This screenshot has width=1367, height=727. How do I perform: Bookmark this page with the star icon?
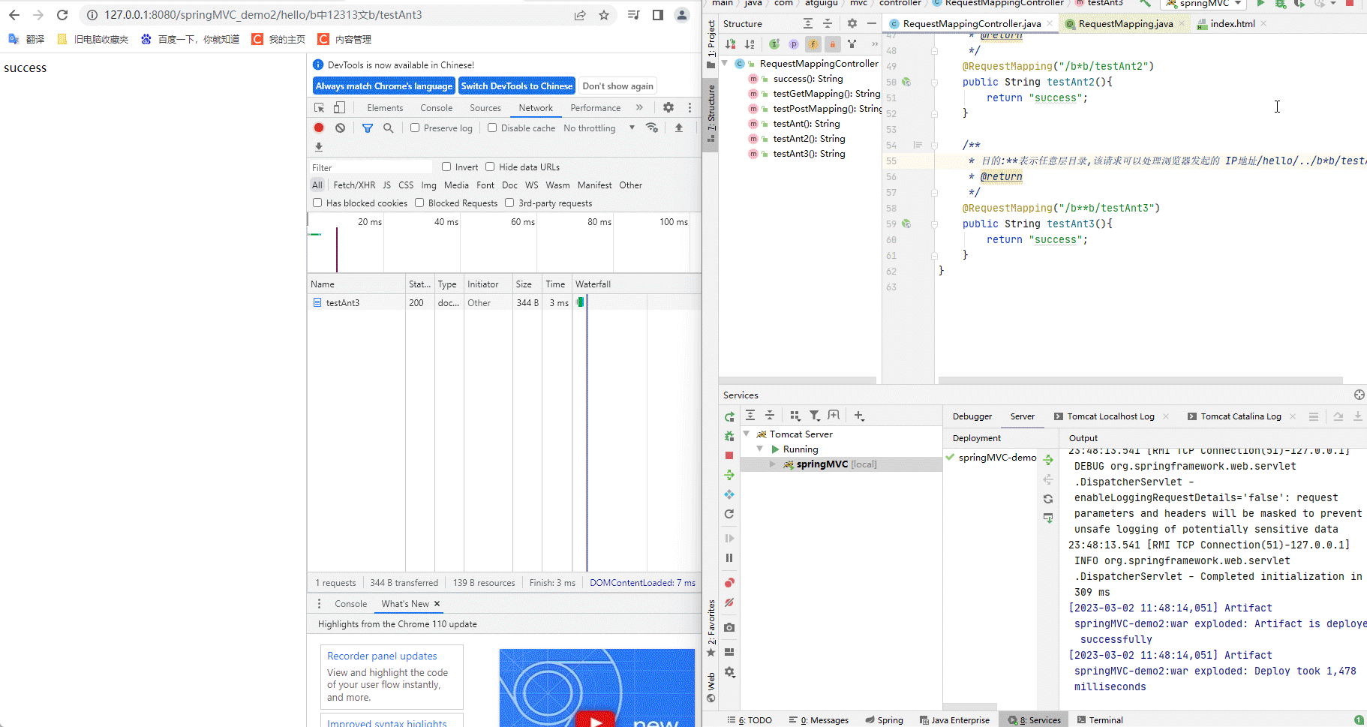pyautogui.click(x=604, y=15)
